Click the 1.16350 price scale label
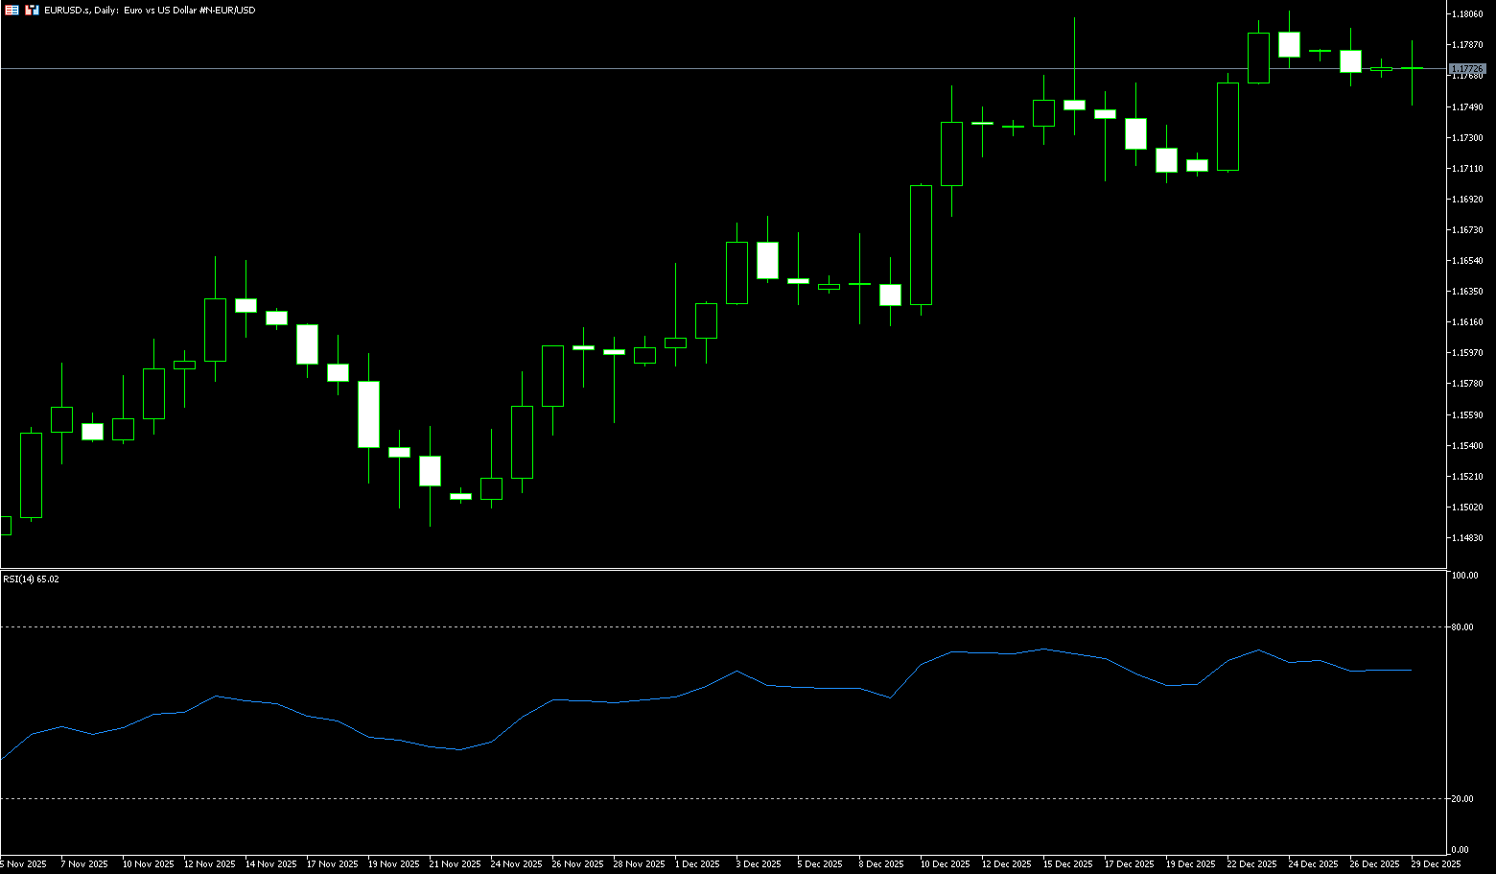The width and height of the screenshot is (1496, 874). click(1468, 292)
